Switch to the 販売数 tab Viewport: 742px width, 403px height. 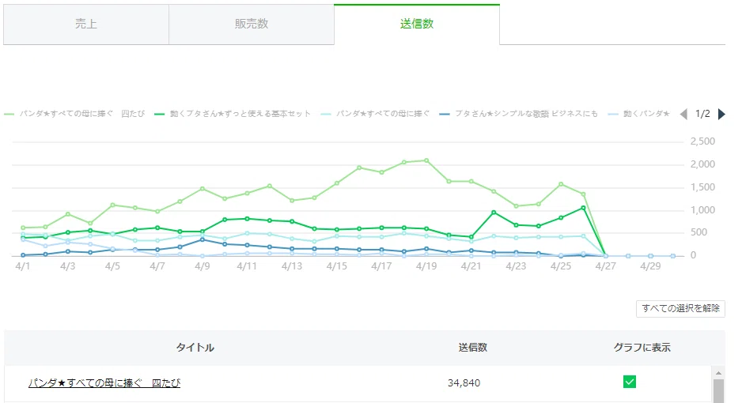[x=252, y=24]
